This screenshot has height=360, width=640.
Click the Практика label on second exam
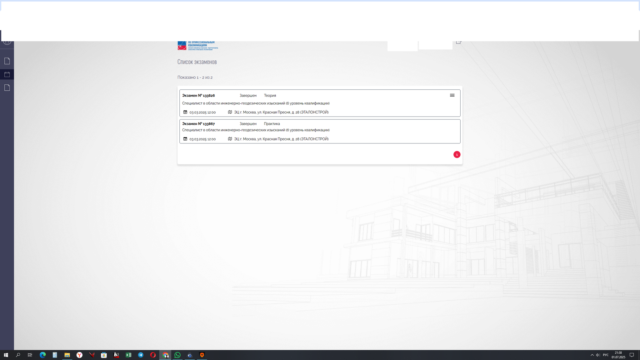(272, 124)
